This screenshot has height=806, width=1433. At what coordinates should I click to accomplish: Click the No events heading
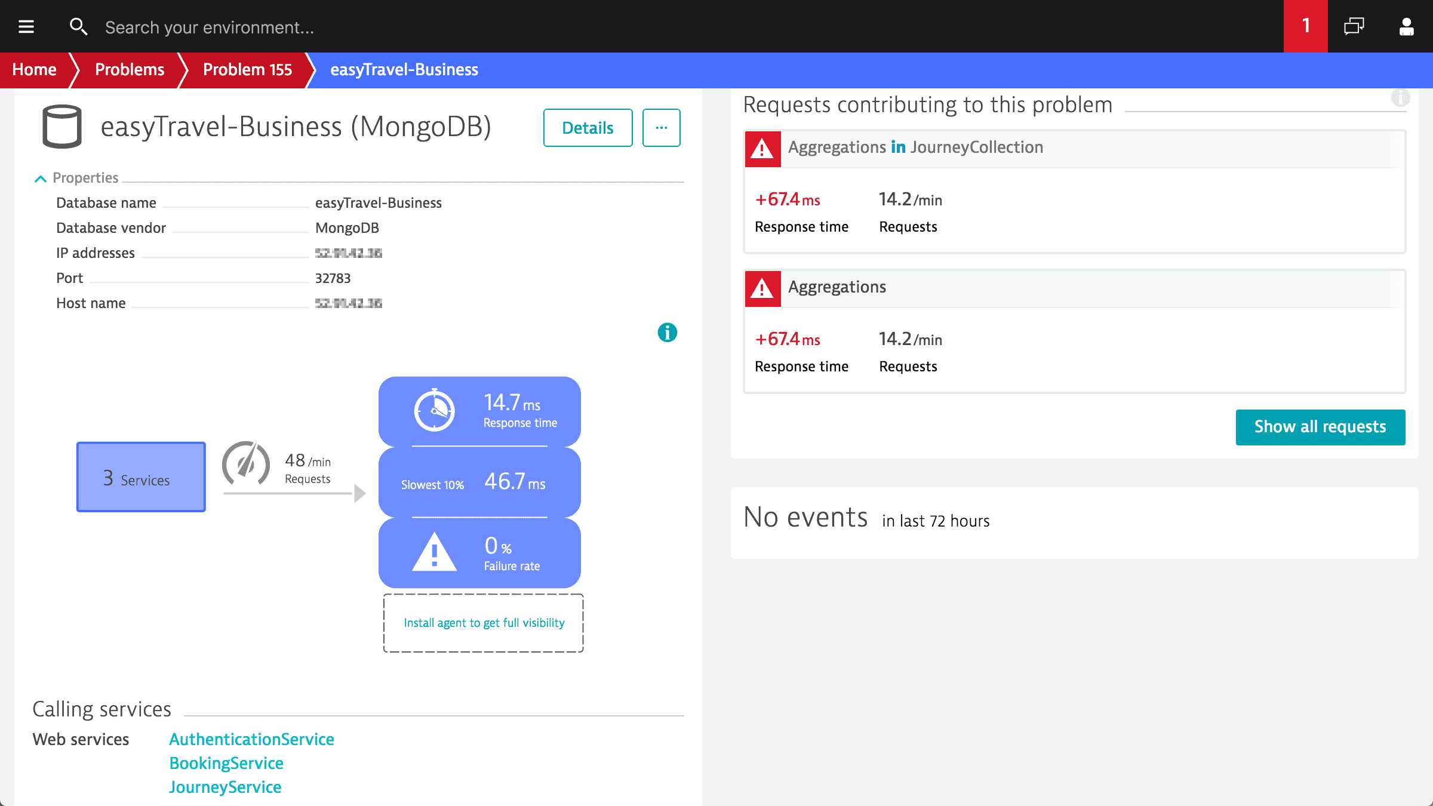pyautogui.click(x=805, y=517)
